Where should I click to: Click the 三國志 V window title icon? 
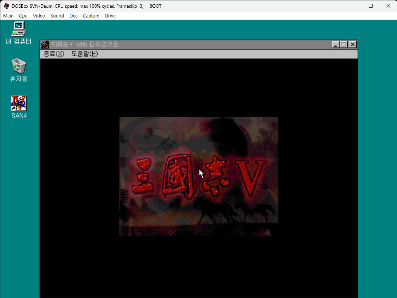coord(45,45)
